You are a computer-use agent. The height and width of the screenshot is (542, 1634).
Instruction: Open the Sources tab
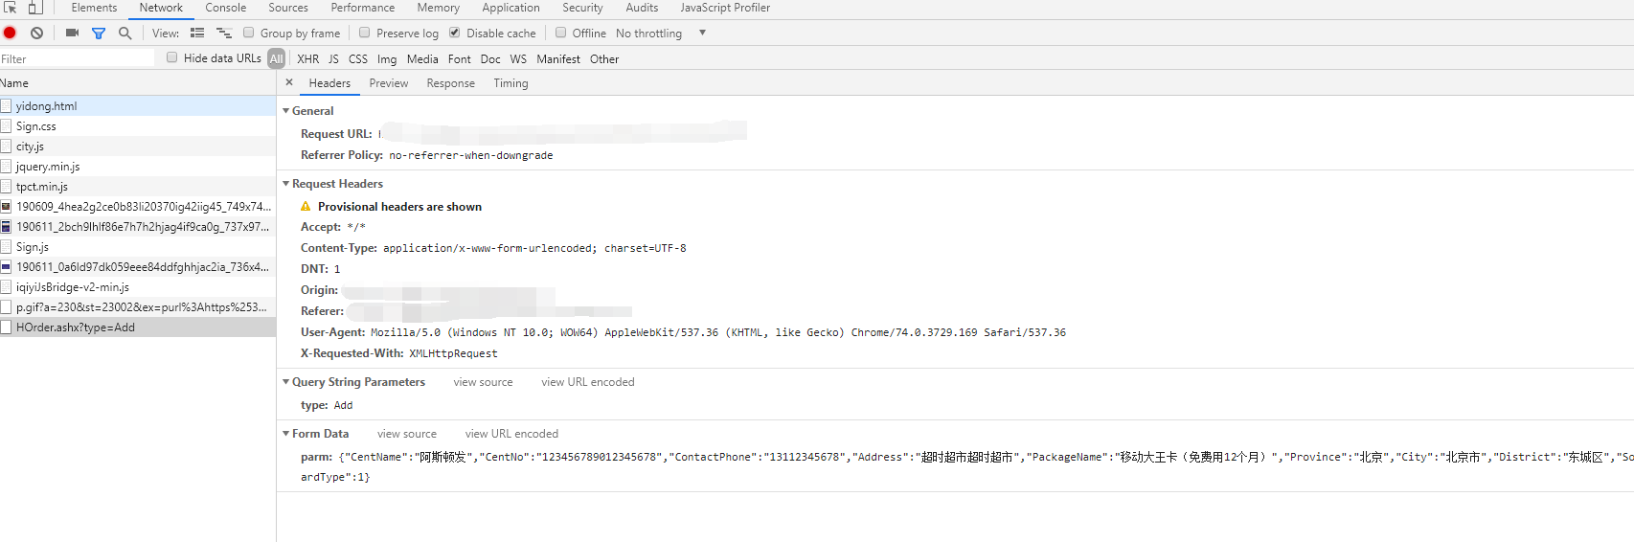coord(288,8)
